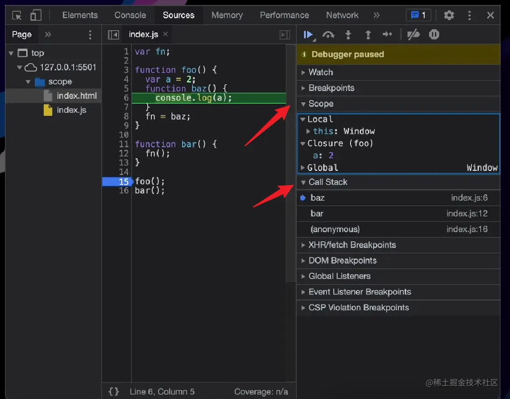Screen dimensions: 510x399
Task: Select (anonymous) frame in call stack
Action: pos(398,229)
